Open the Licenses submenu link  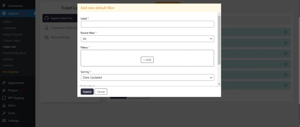coord(8,65)
